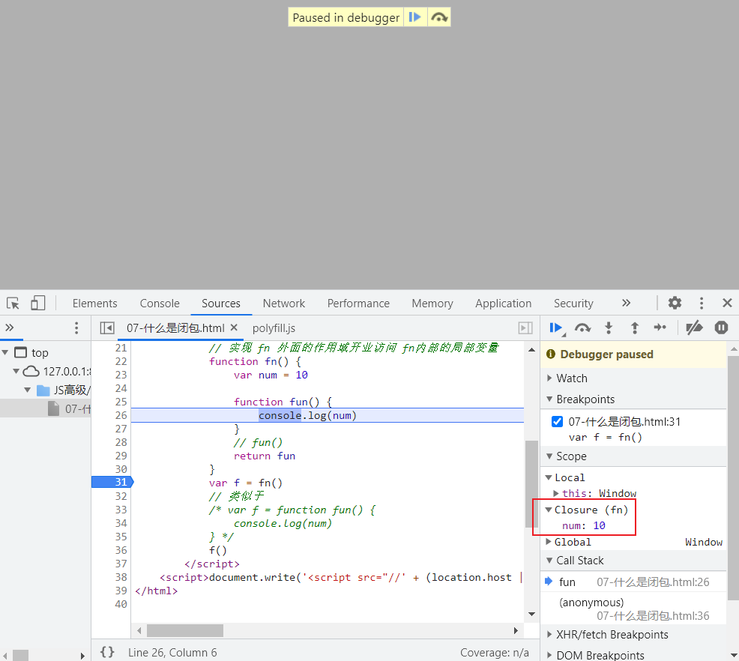Click console.log(num) on line 26

(307, 415)
